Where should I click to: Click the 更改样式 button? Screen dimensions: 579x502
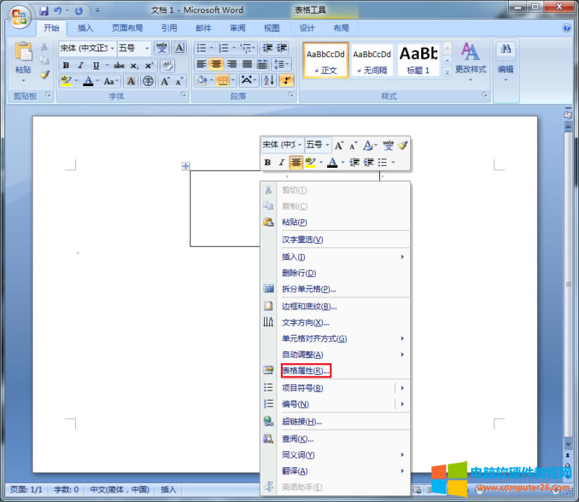coord(470,60)
